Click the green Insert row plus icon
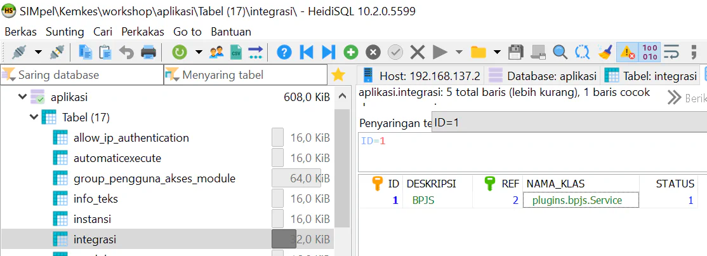 pos(351,52)
